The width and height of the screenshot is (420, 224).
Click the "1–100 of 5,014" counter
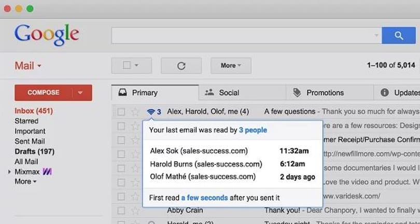click(391, 65)
